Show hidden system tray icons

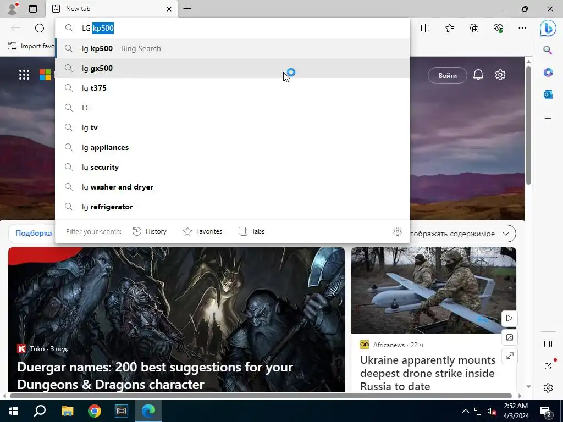coord(465,411)
